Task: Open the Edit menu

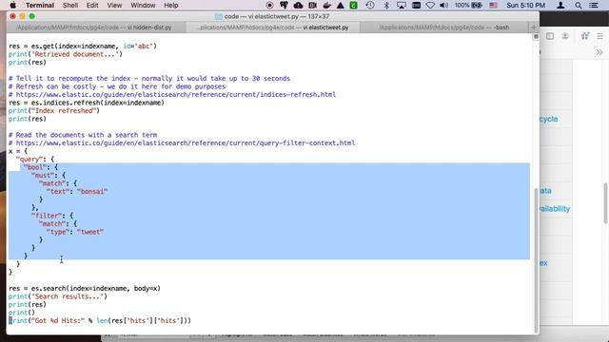Action: pyautogui.click(x=92, y=5)
